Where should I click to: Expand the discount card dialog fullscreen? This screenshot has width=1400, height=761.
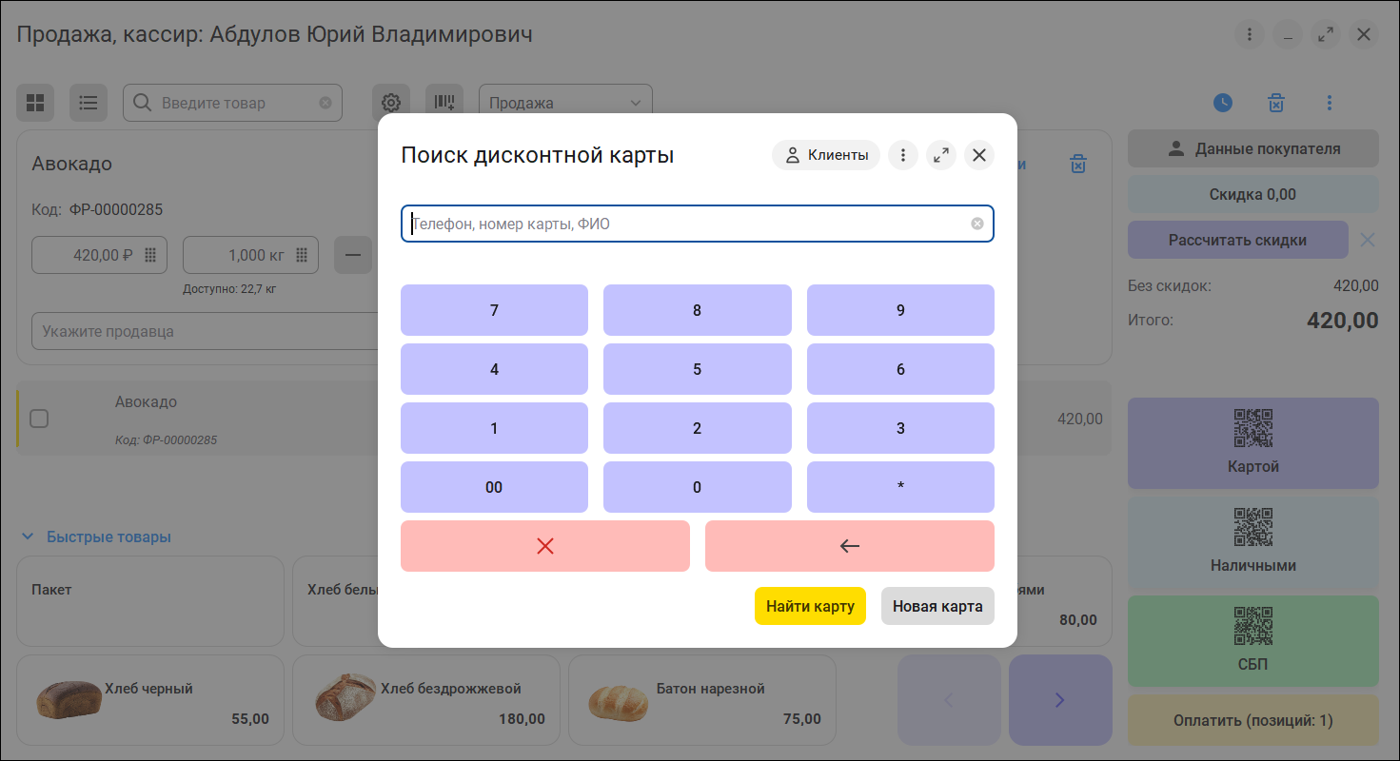(x=941, y=155)
